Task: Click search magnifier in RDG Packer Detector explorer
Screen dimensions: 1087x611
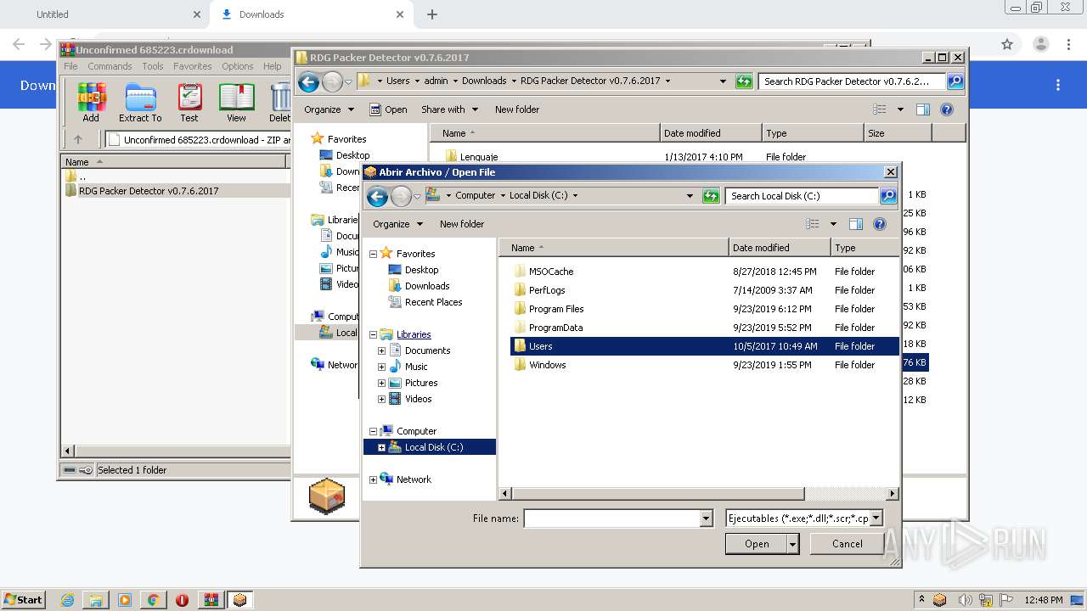Action: click(955, 81)
